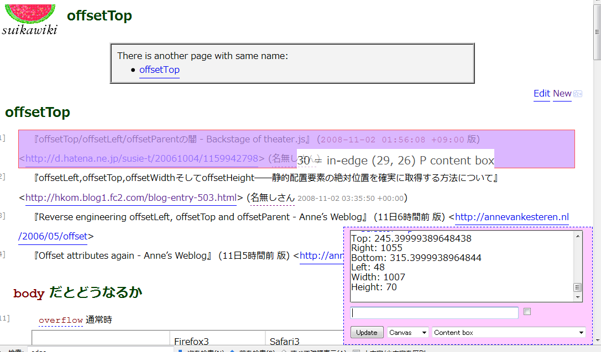The image size is (601, 352).
Task: Open the d.hatena.ne.jp susie-t link
Action: click(x=142, y=159)
